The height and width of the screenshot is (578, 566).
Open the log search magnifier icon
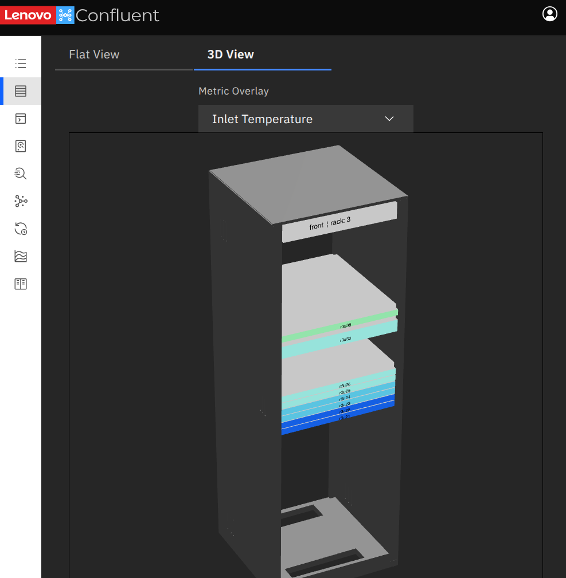point(21,174)
